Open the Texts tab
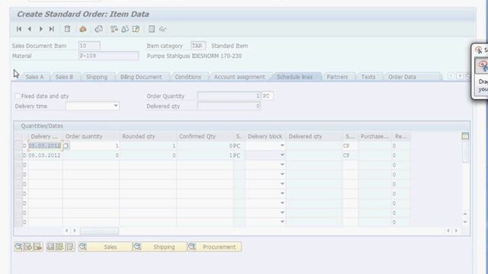488x274 pixels. [x=368, y=77]
